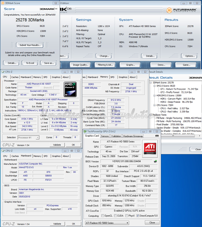The image size is (202, 227).
Task: Click OK in bottom CPU-Z window
Action: pyautogui.click(x=74, y=224)
